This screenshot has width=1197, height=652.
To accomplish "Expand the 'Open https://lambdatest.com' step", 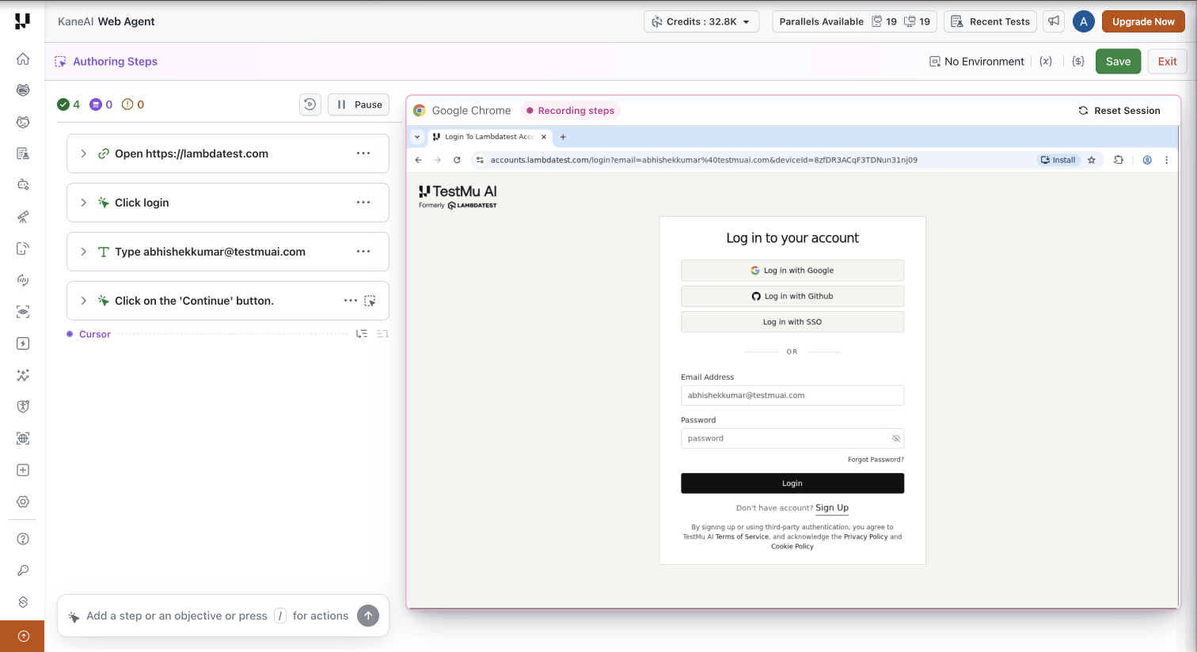I will point(83,154).
